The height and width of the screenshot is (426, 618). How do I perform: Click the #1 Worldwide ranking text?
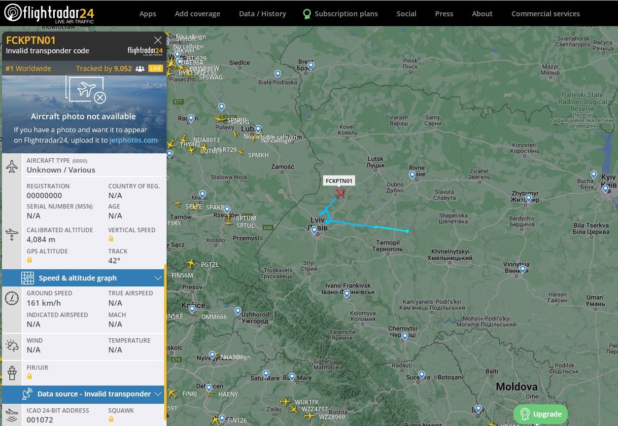28,69
